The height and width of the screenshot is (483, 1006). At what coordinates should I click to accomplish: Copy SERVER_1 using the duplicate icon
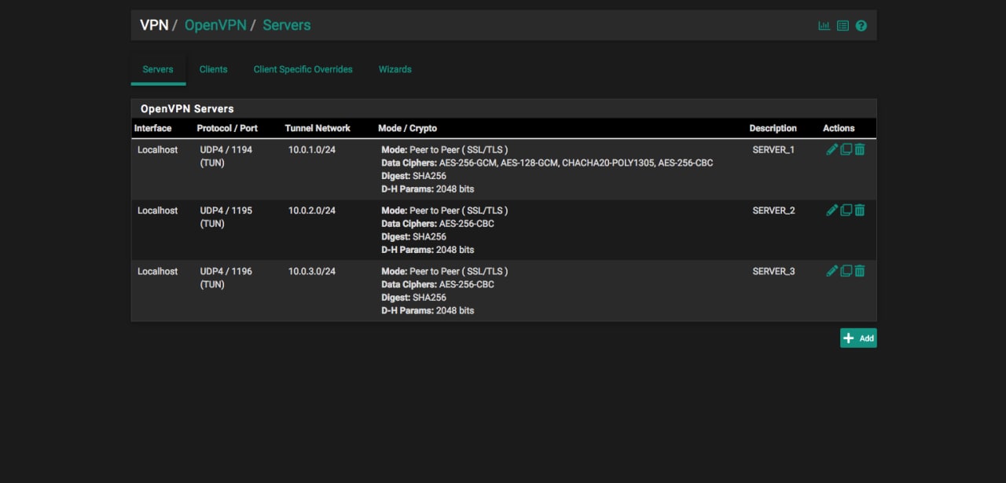tap(846, 149)
